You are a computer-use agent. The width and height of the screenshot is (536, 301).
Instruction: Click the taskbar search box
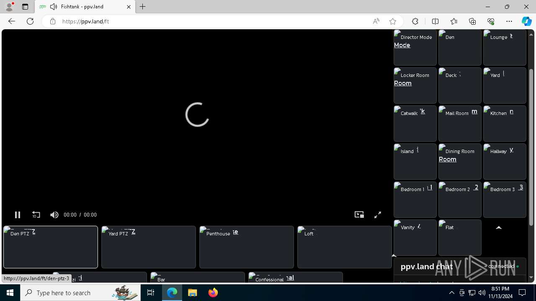(x=80, y=293)
